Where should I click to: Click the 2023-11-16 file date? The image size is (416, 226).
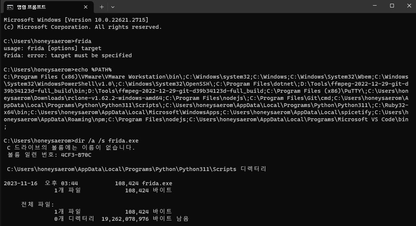tap(21, 183)
